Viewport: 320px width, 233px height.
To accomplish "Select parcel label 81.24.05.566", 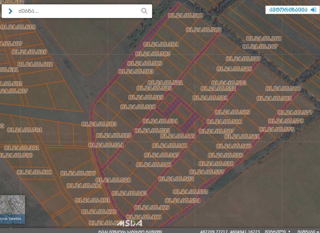I will point(283,88).
